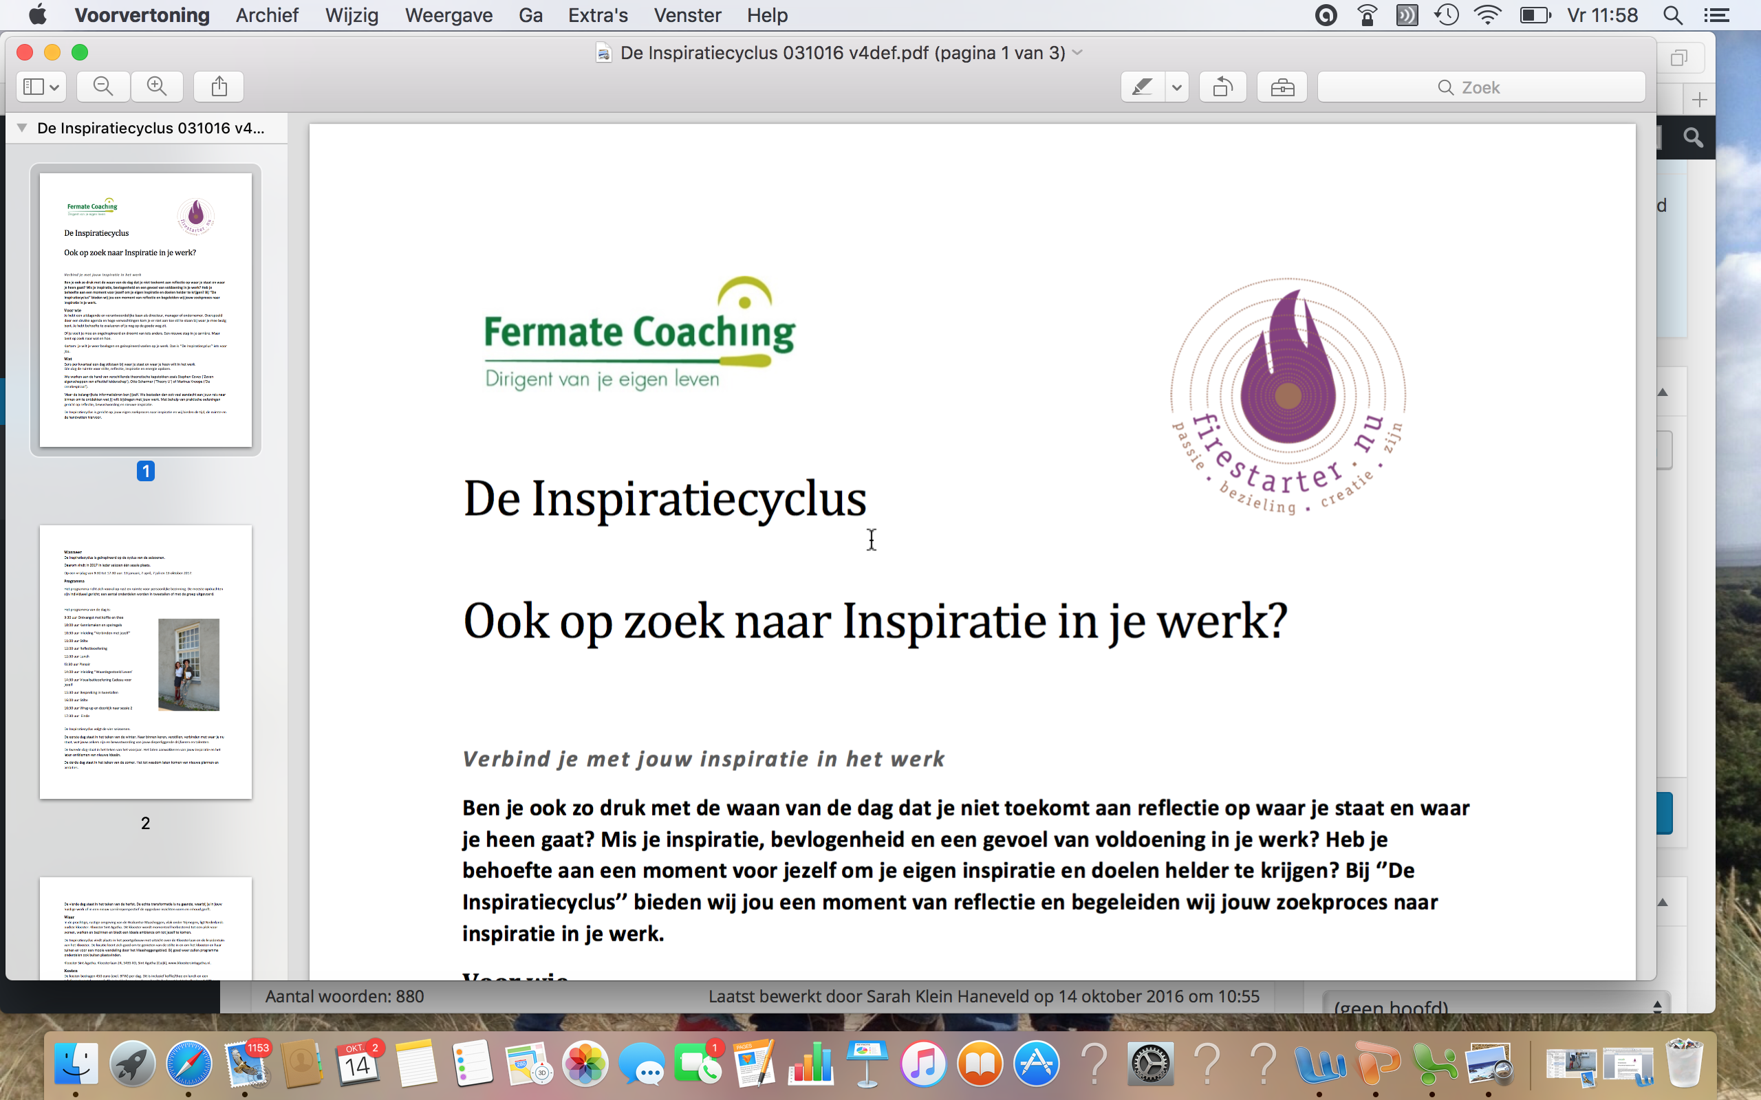Open the Apple menu
This screenshot has height=1100, width=1761.
coord(37,15)
